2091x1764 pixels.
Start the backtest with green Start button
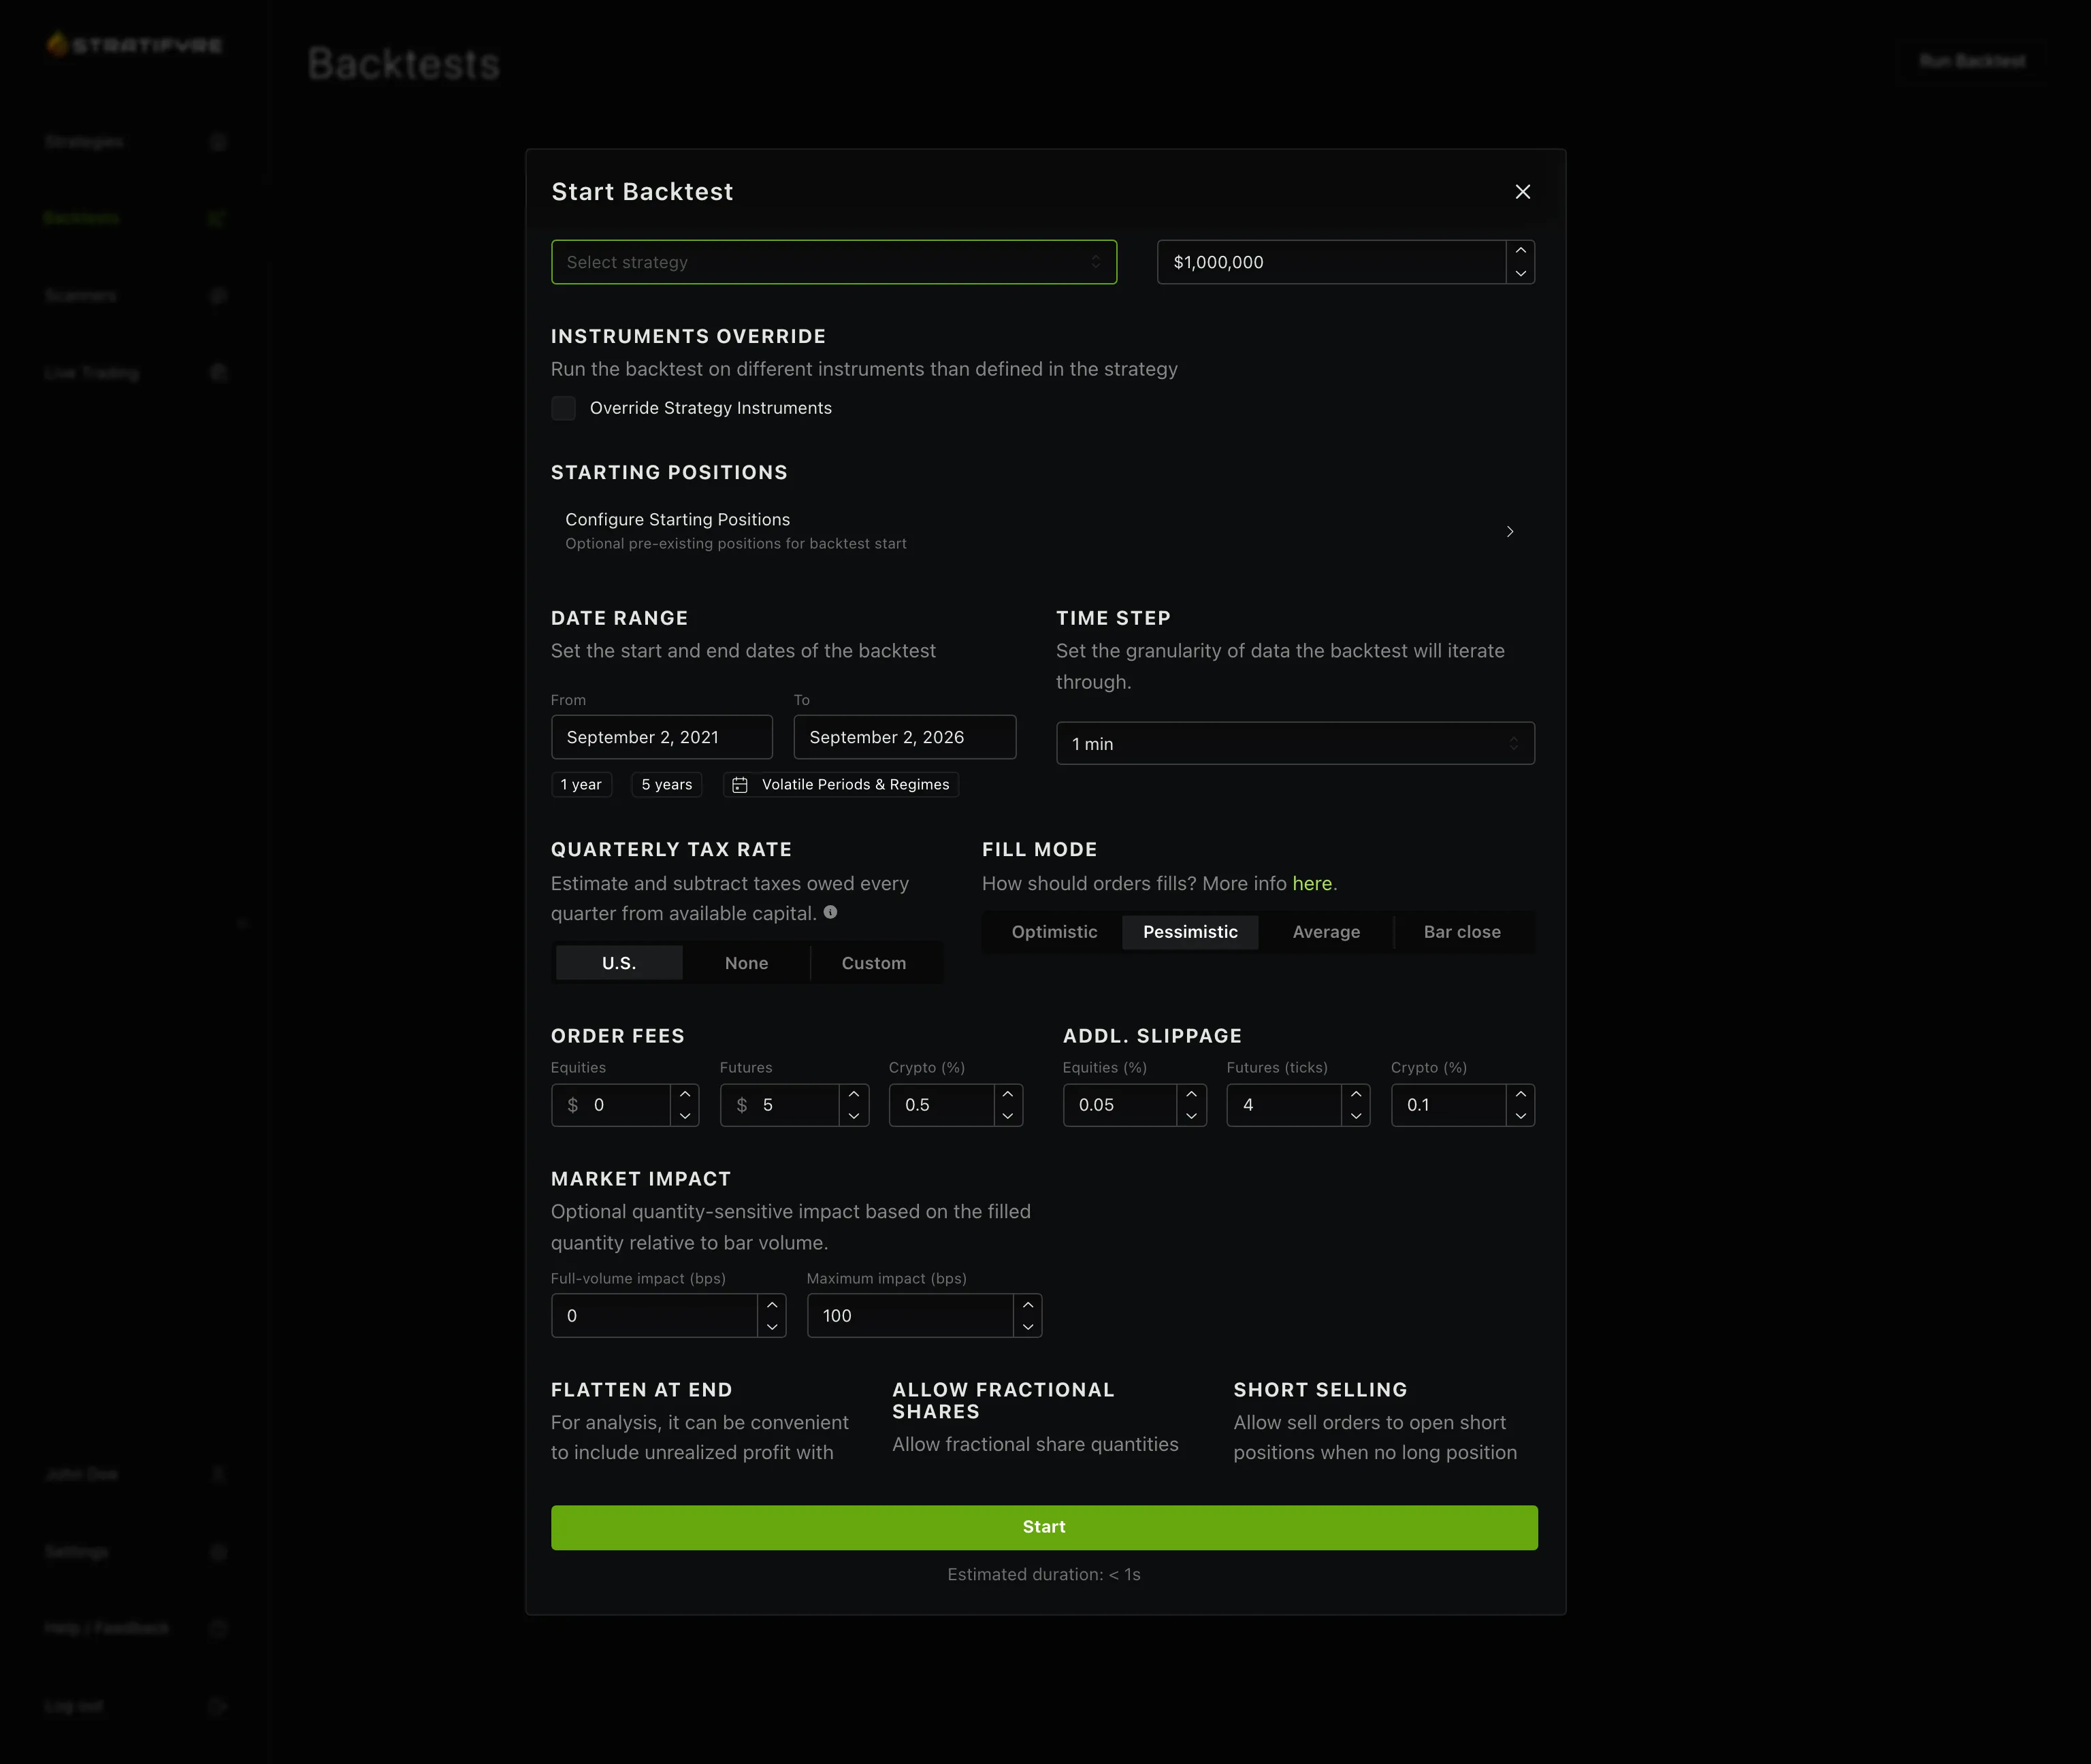pos(1044,1527)
